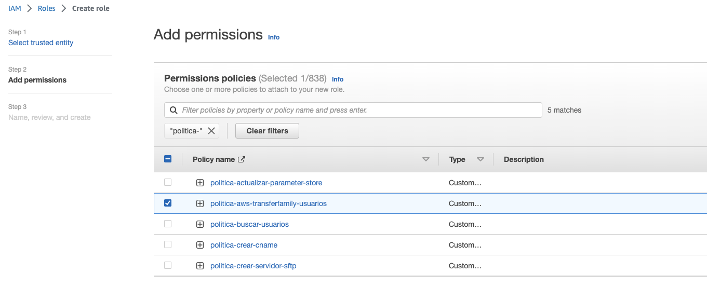The height and width of the screenshot is (287, 707).
Task: Sort by Policy name column arrow
Action: point(426,159)
